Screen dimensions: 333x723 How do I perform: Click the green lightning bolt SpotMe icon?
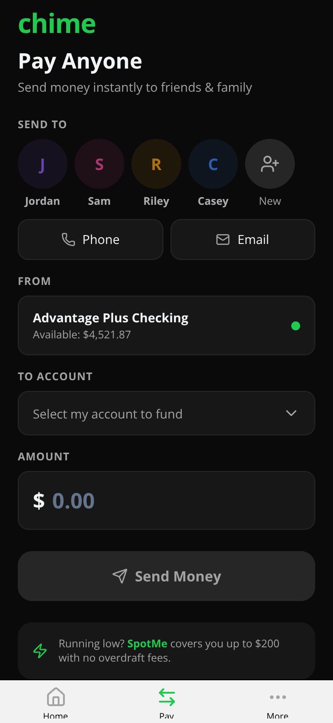click(x=40, y=650)
